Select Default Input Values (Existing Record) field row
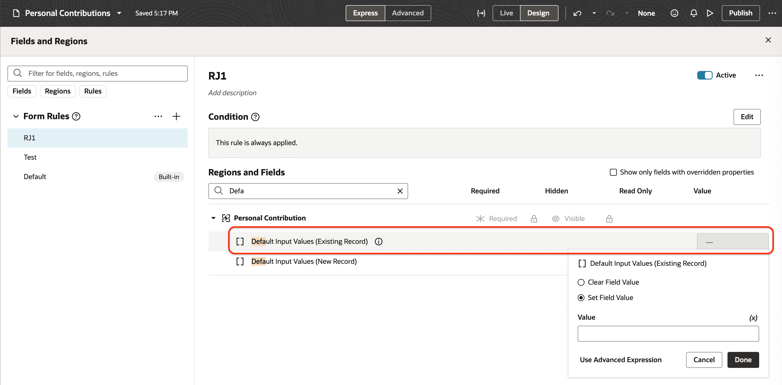Image resolution: width=782 pixels, height=385 pixels. click(488, 242)
